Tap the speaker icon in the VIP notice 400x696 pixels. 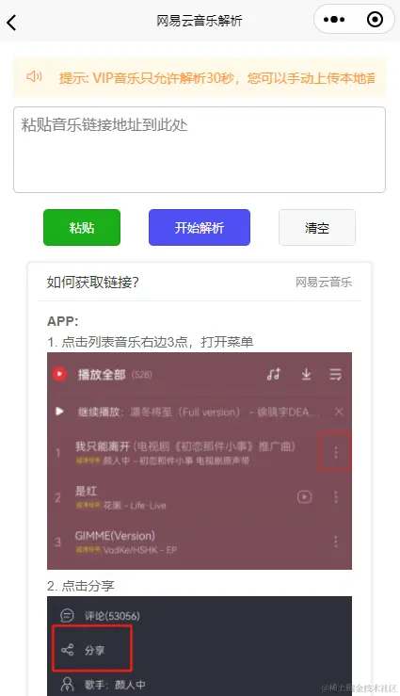[x=34, y=77]
